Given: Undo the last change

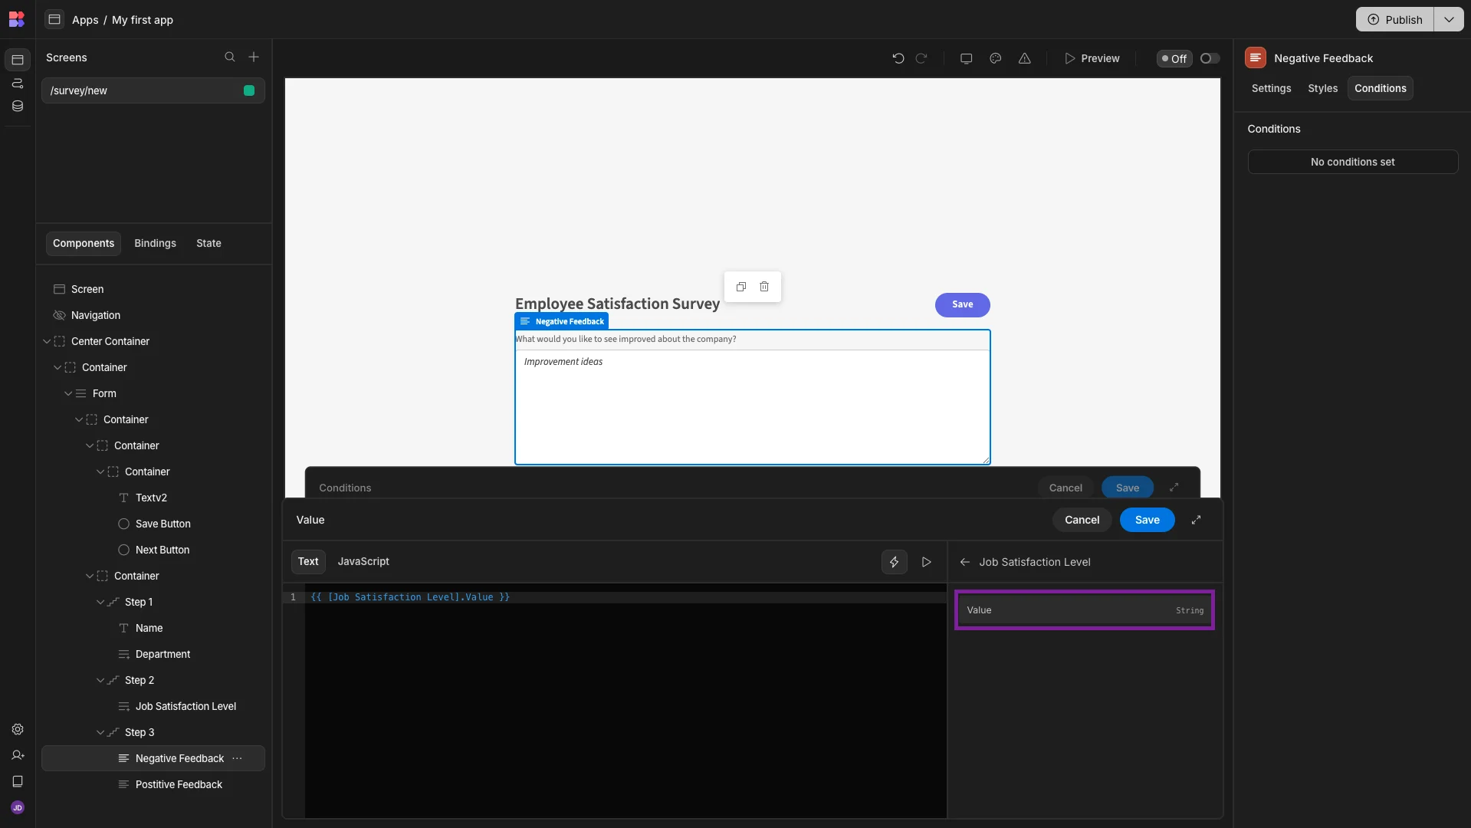Looking at the screenshot, I should tap(898, 58).
